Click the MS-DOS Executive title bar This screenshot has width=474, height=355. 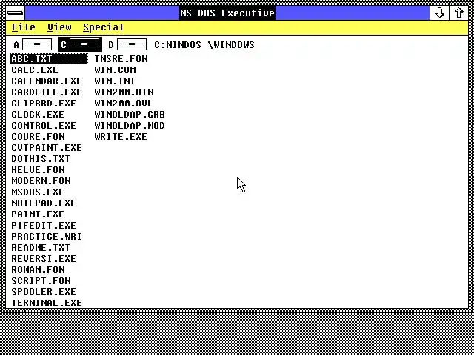227,13
